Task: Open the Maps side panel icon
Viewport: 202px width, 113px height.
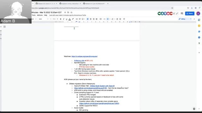Action: [x=199, y=43]
